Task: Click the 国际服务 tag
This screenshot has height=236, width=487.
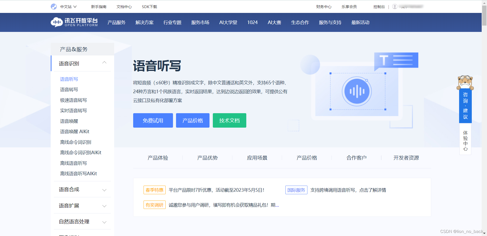Action: point(296,190)
